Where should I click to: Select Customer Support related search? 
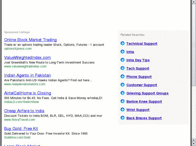[x=142, y=85]
